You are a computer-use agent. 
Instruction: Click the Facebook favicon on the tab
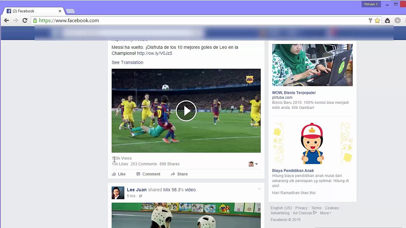pyautogui.click(x=9, y=11)
